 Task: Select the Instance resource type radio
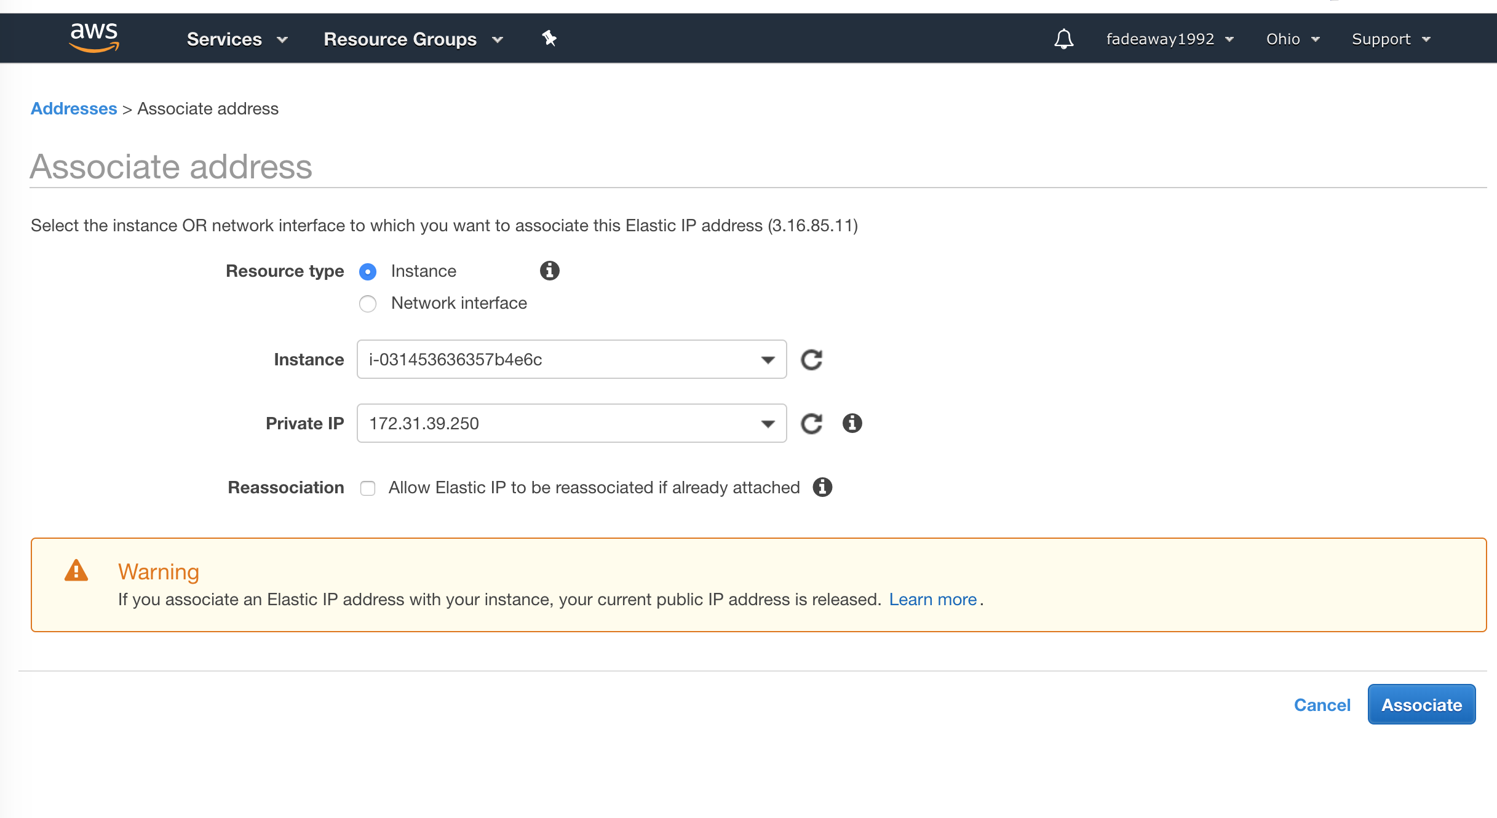pos(368,271)
